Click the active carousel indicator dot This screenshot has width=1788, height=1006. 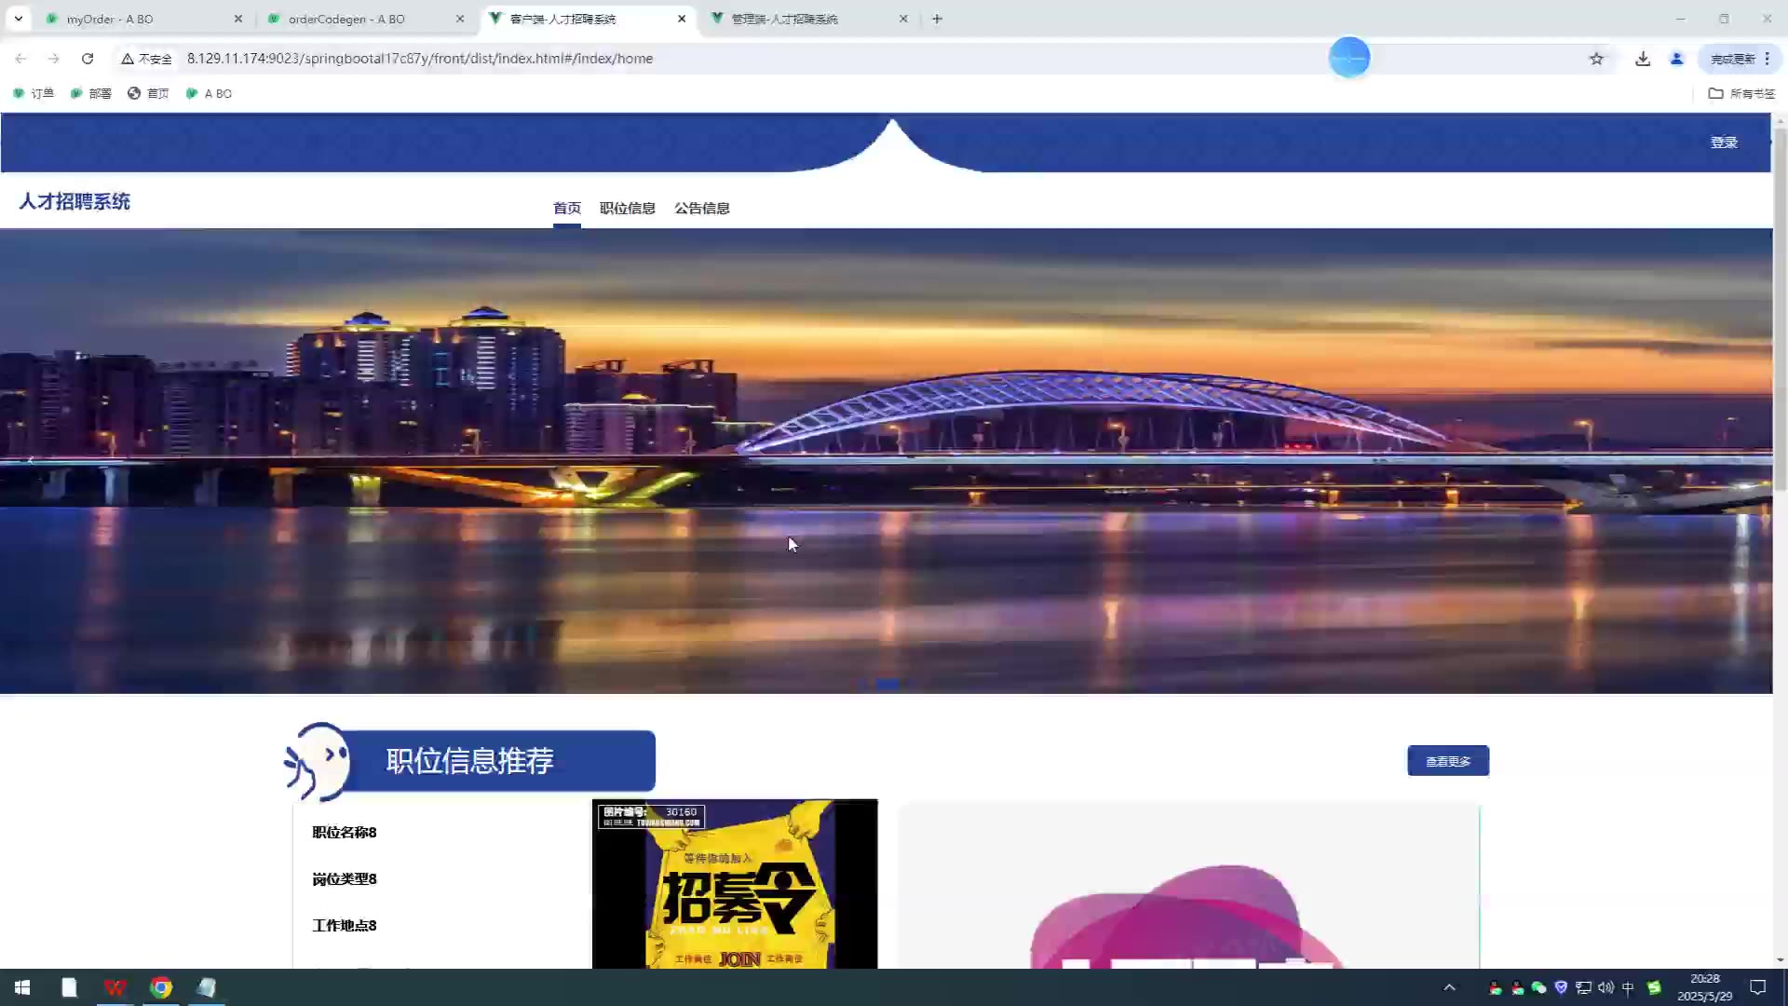tap(887, 685)
